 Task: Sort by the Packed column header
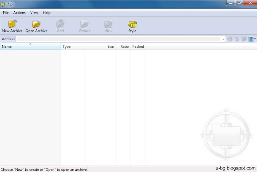(x=138, y=47)
